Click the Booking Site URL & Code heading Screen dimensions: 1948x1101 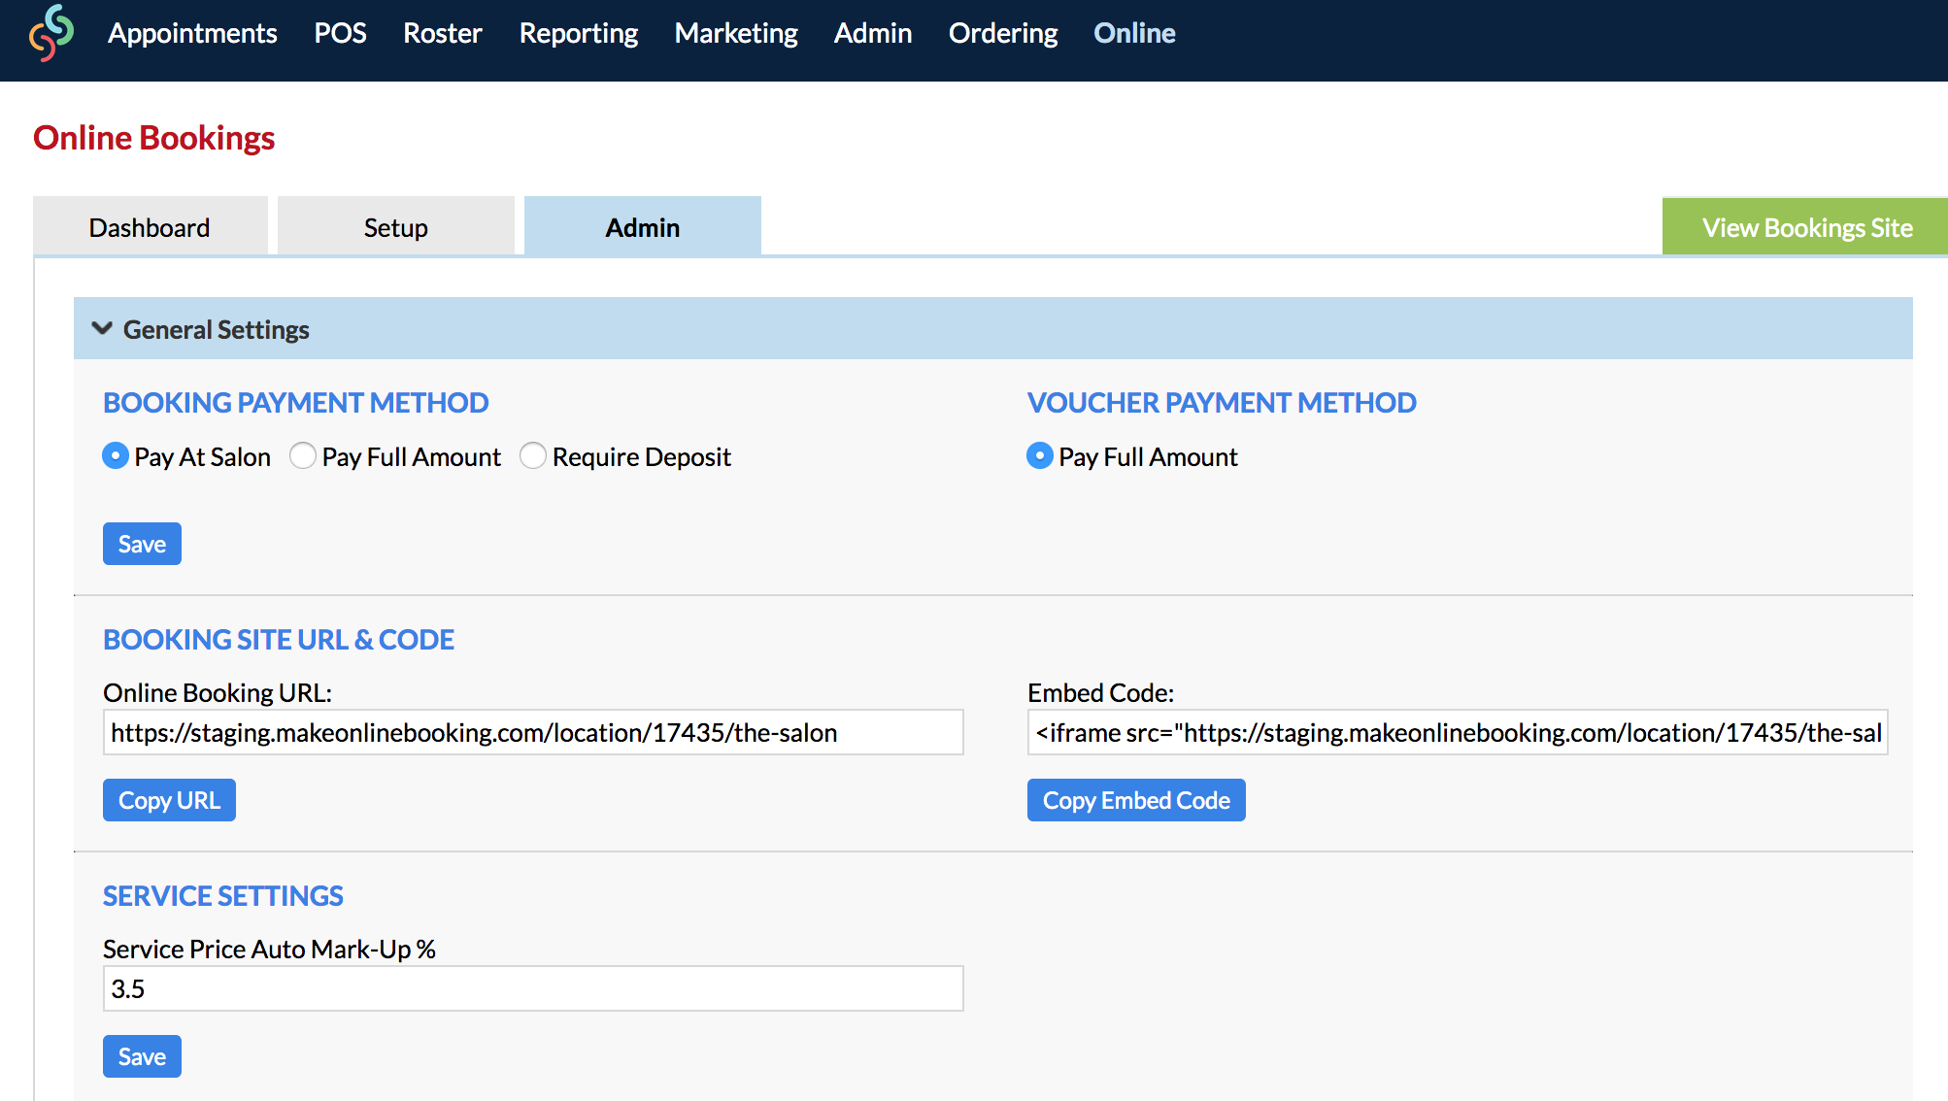[279, 639]
